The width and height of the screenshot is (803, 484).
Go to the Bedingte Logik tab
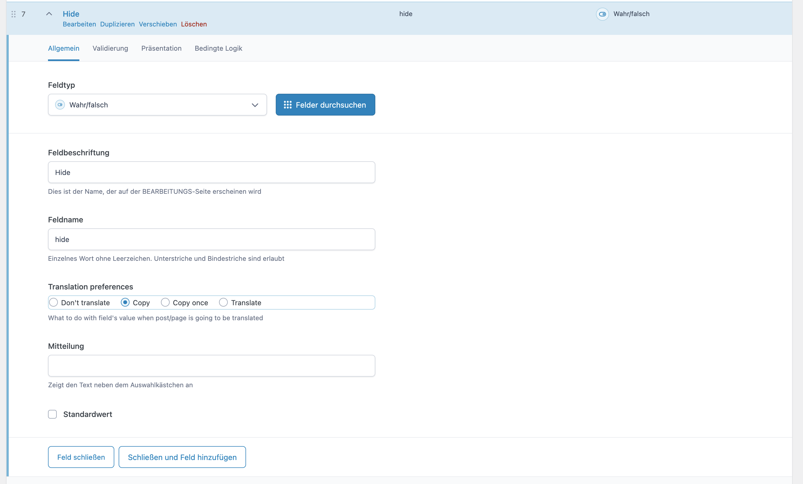point(218,48)
